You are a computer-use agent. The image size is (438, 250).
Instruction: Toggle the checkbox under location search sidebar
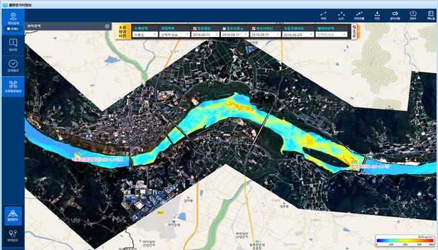click(8, 29)
